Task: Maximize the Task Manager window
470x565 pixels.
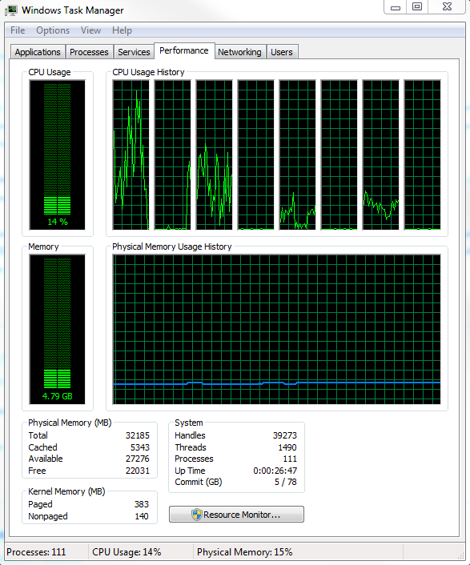Action: point(417,7)
